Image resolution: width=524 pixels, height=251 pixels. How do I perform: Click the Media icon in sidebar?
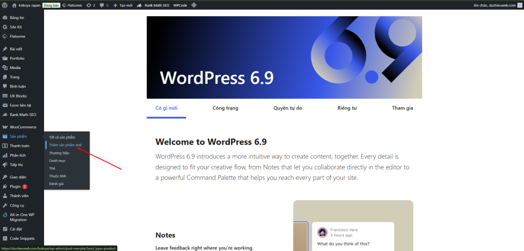5,68
